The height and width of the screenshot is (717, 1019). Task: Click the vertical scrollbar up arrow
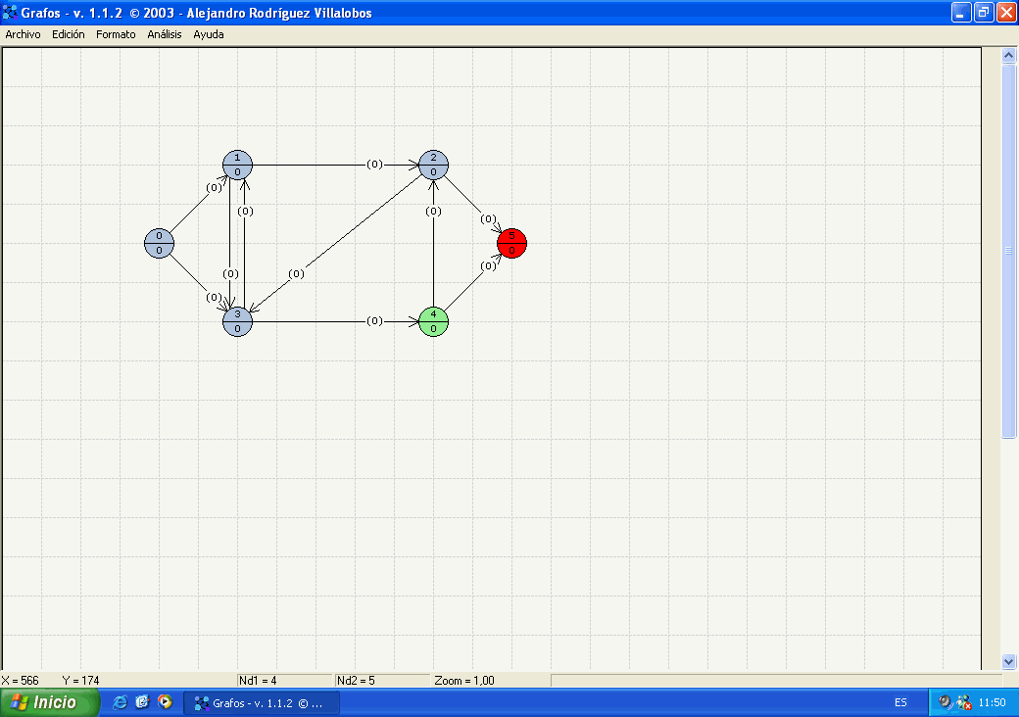click(1009, 57)
